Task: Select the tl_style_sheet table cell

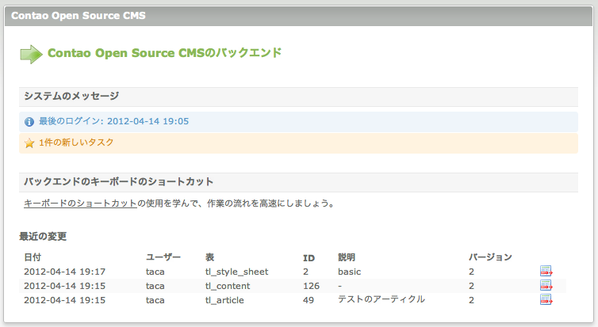Action: 236,272
